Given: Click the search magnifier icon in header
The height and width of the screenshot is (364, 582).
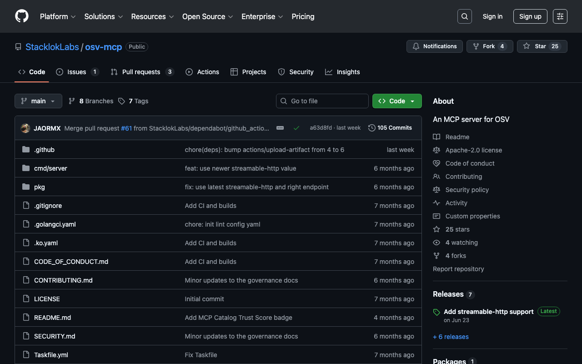Looking at the screenshot, I should [464, 16].
